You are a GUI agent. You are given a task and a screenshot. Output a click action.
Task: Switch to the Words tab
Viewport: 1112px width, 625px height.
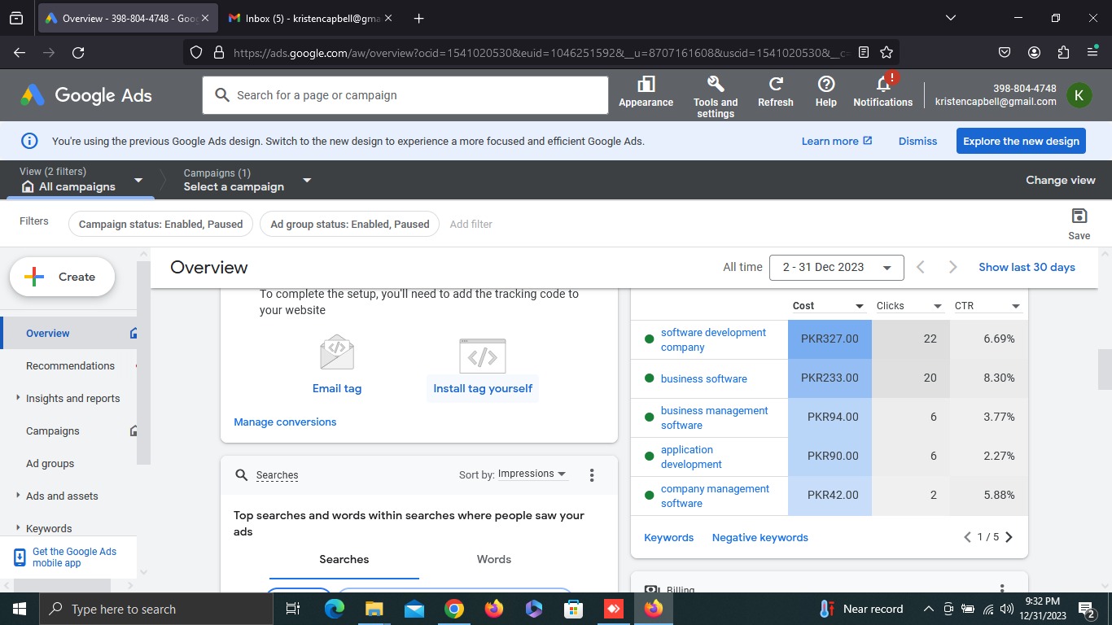coord(494,559)
